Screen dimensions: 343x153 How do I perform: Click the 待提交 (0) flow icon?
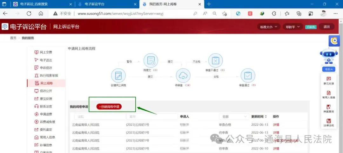click(151, 60)
